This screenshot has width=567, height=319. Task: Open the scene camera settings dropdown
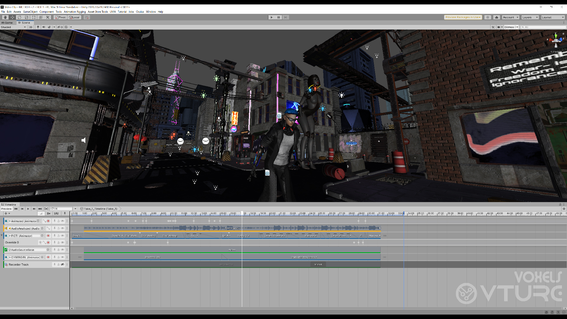(500, 27)
